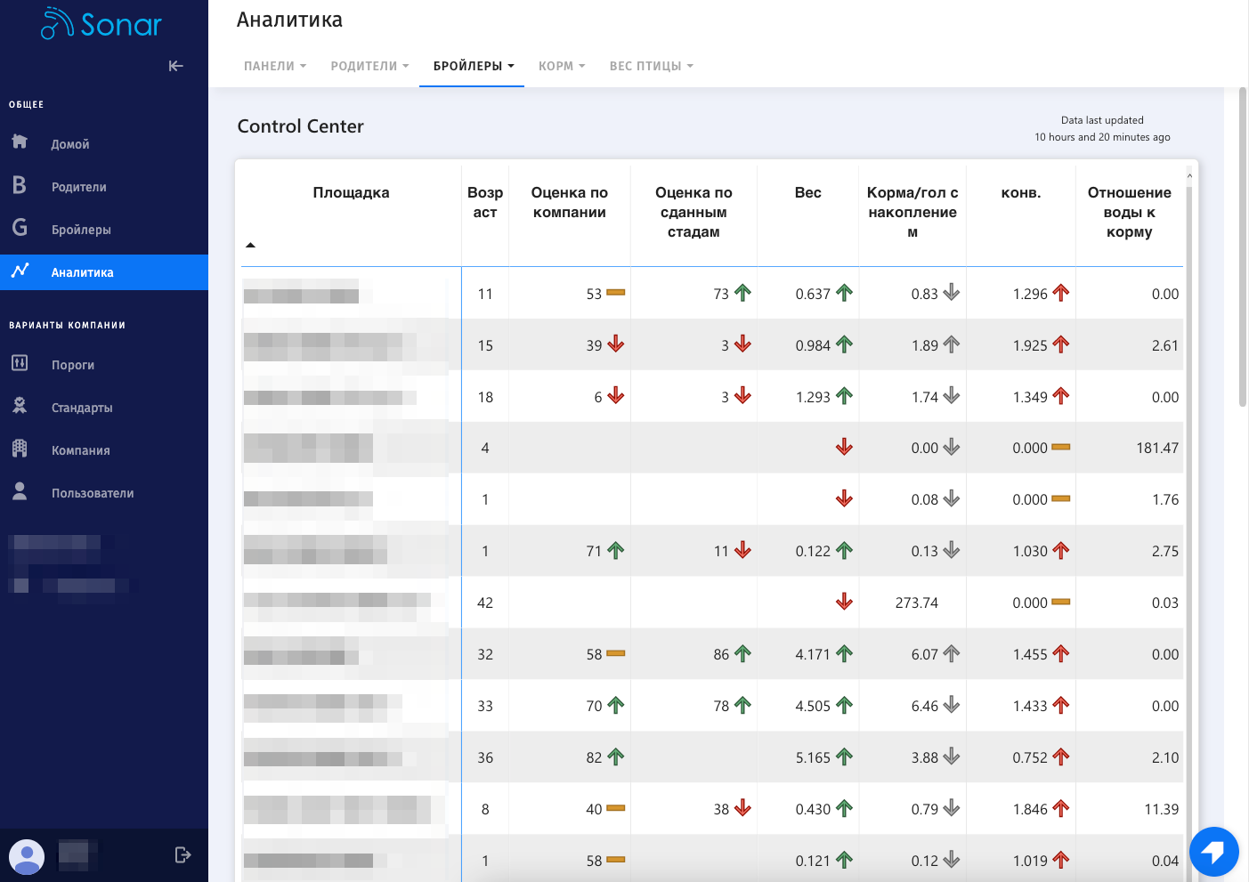The width and height of the screenshot is (1249, 882).
Task: Click the conversion value 0.752
Action: point(1030,757)
